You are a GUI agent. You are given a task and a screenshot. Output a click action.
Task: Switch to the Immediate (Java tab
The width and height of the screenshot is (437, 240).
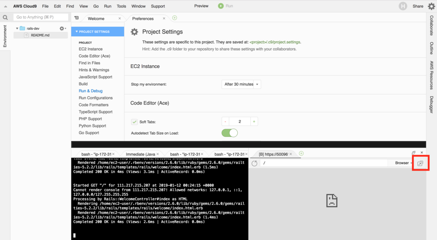[140, 154]
